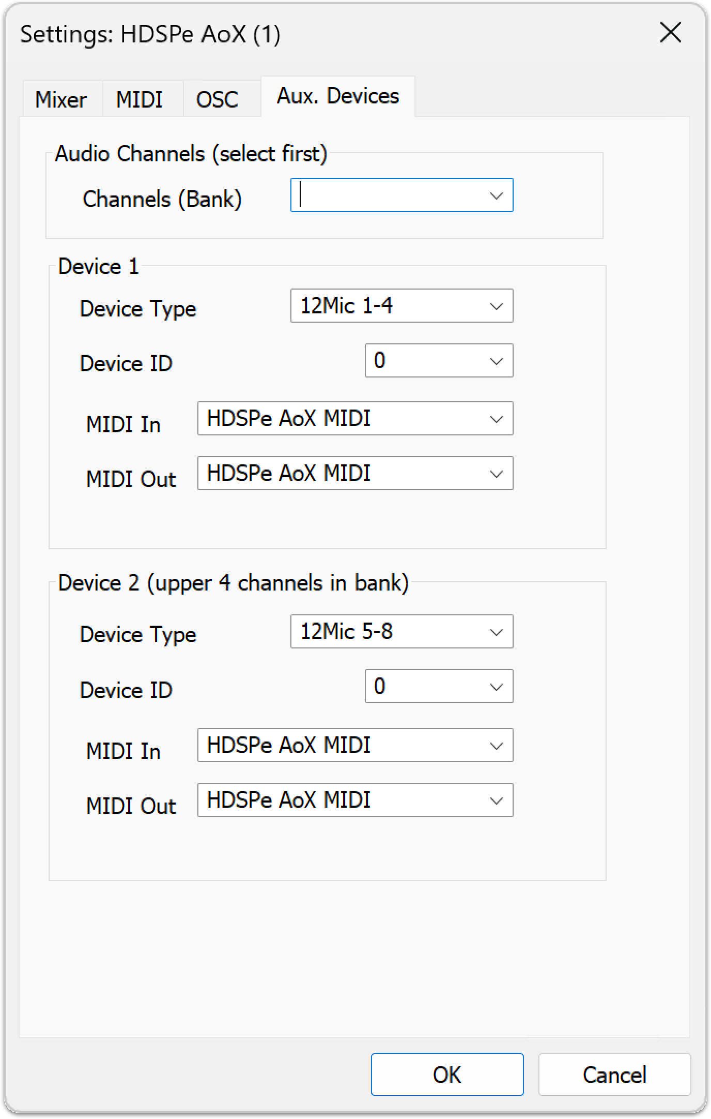Confirm settings with the OK button
Screen dimensions: 711x1119
447,1075
